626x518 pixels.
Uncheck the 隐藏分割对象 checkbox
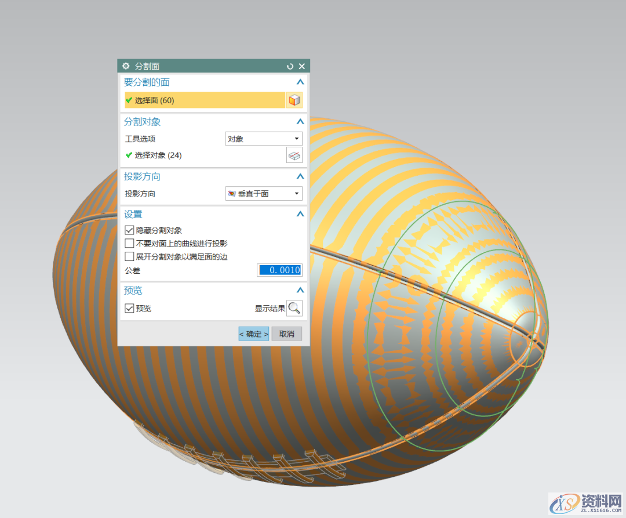pos(129,230)
